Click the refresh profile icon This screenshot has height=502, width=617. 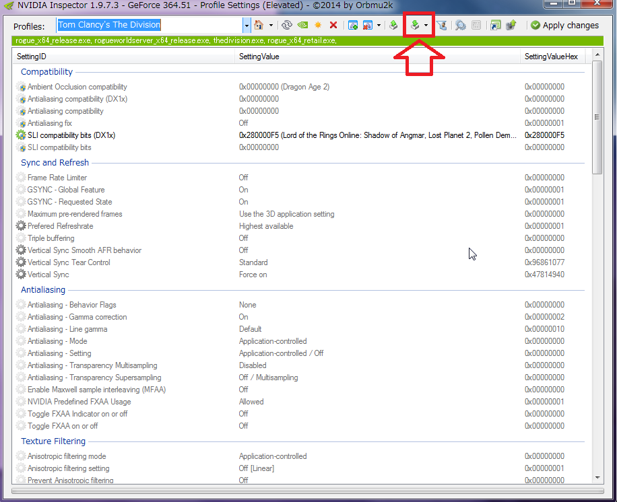pos(287,26)
